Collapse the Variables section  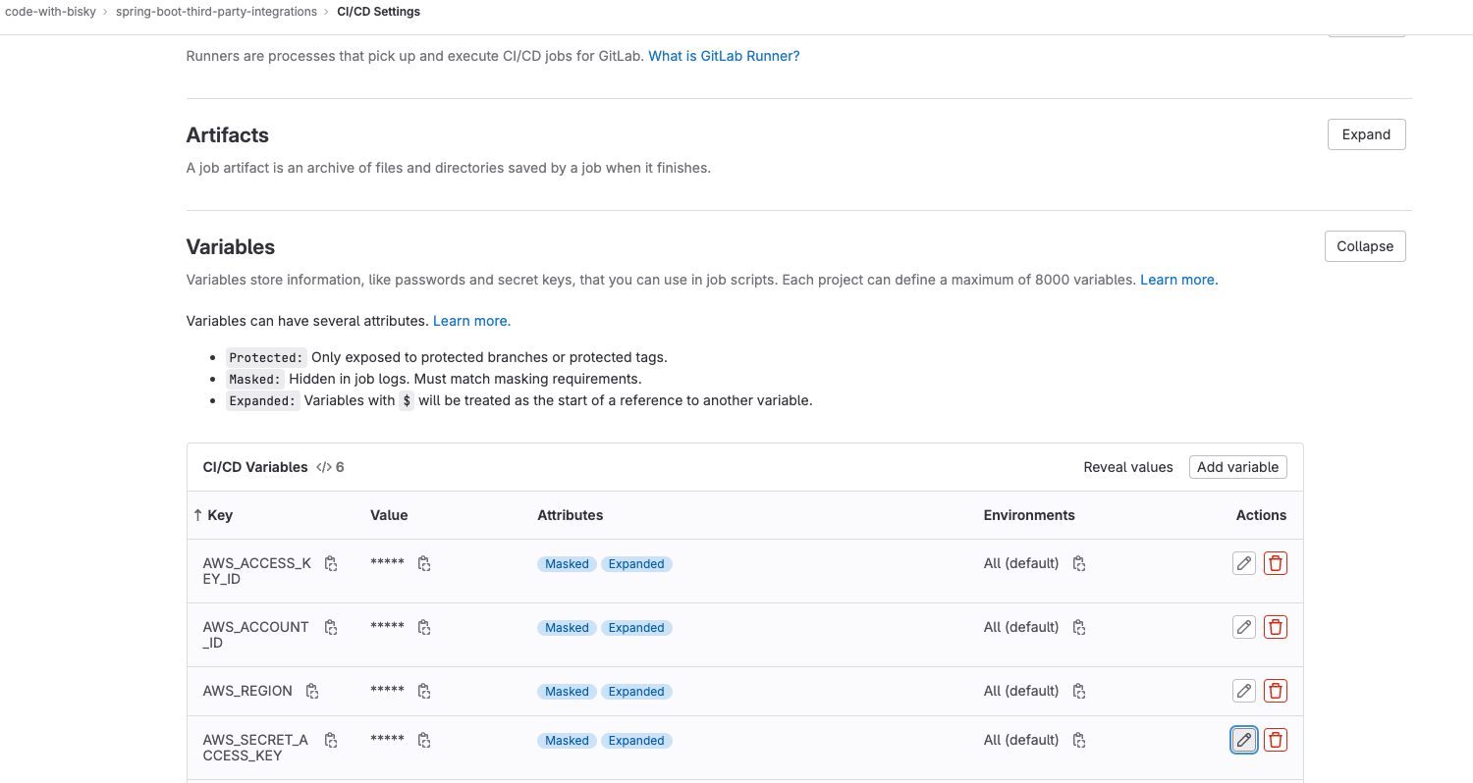click(x=1365, y=246)
